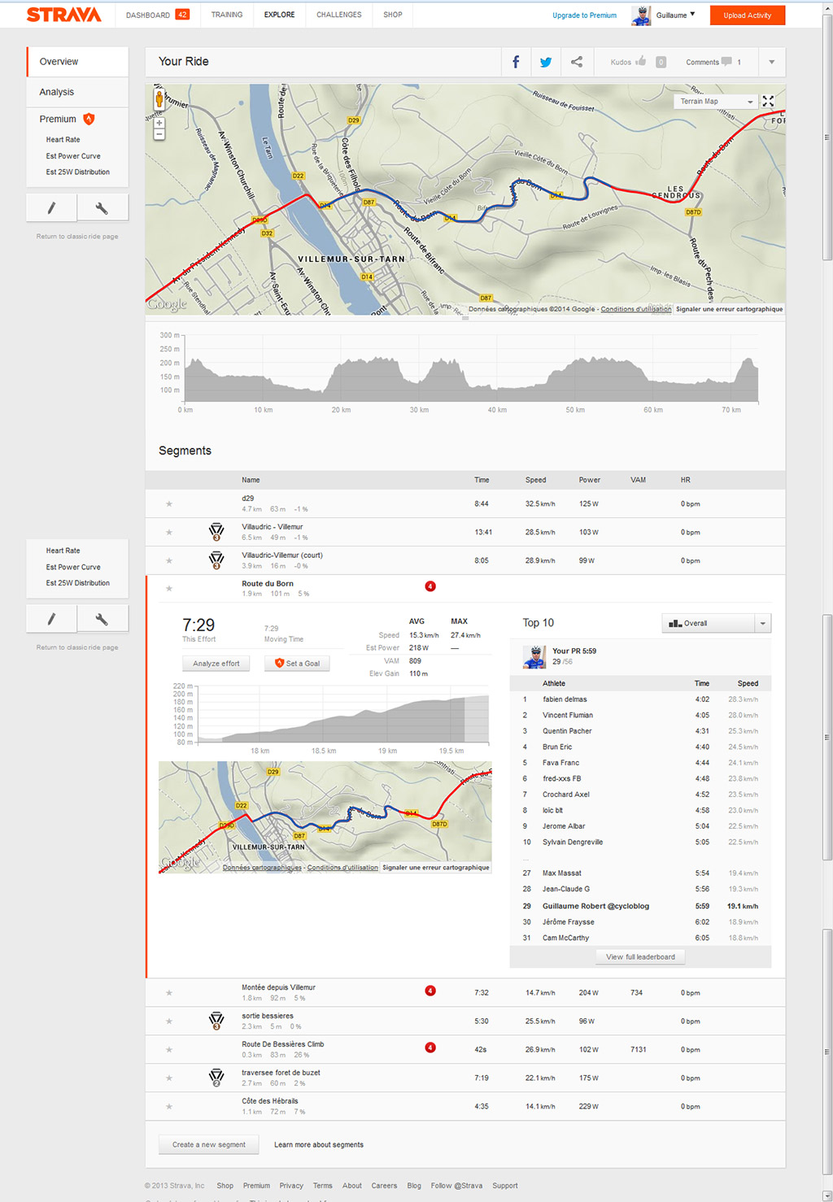Switch to the Analysis sidebar tab
The height and width of the screenshot is (1202, 833).
(77, 92)
